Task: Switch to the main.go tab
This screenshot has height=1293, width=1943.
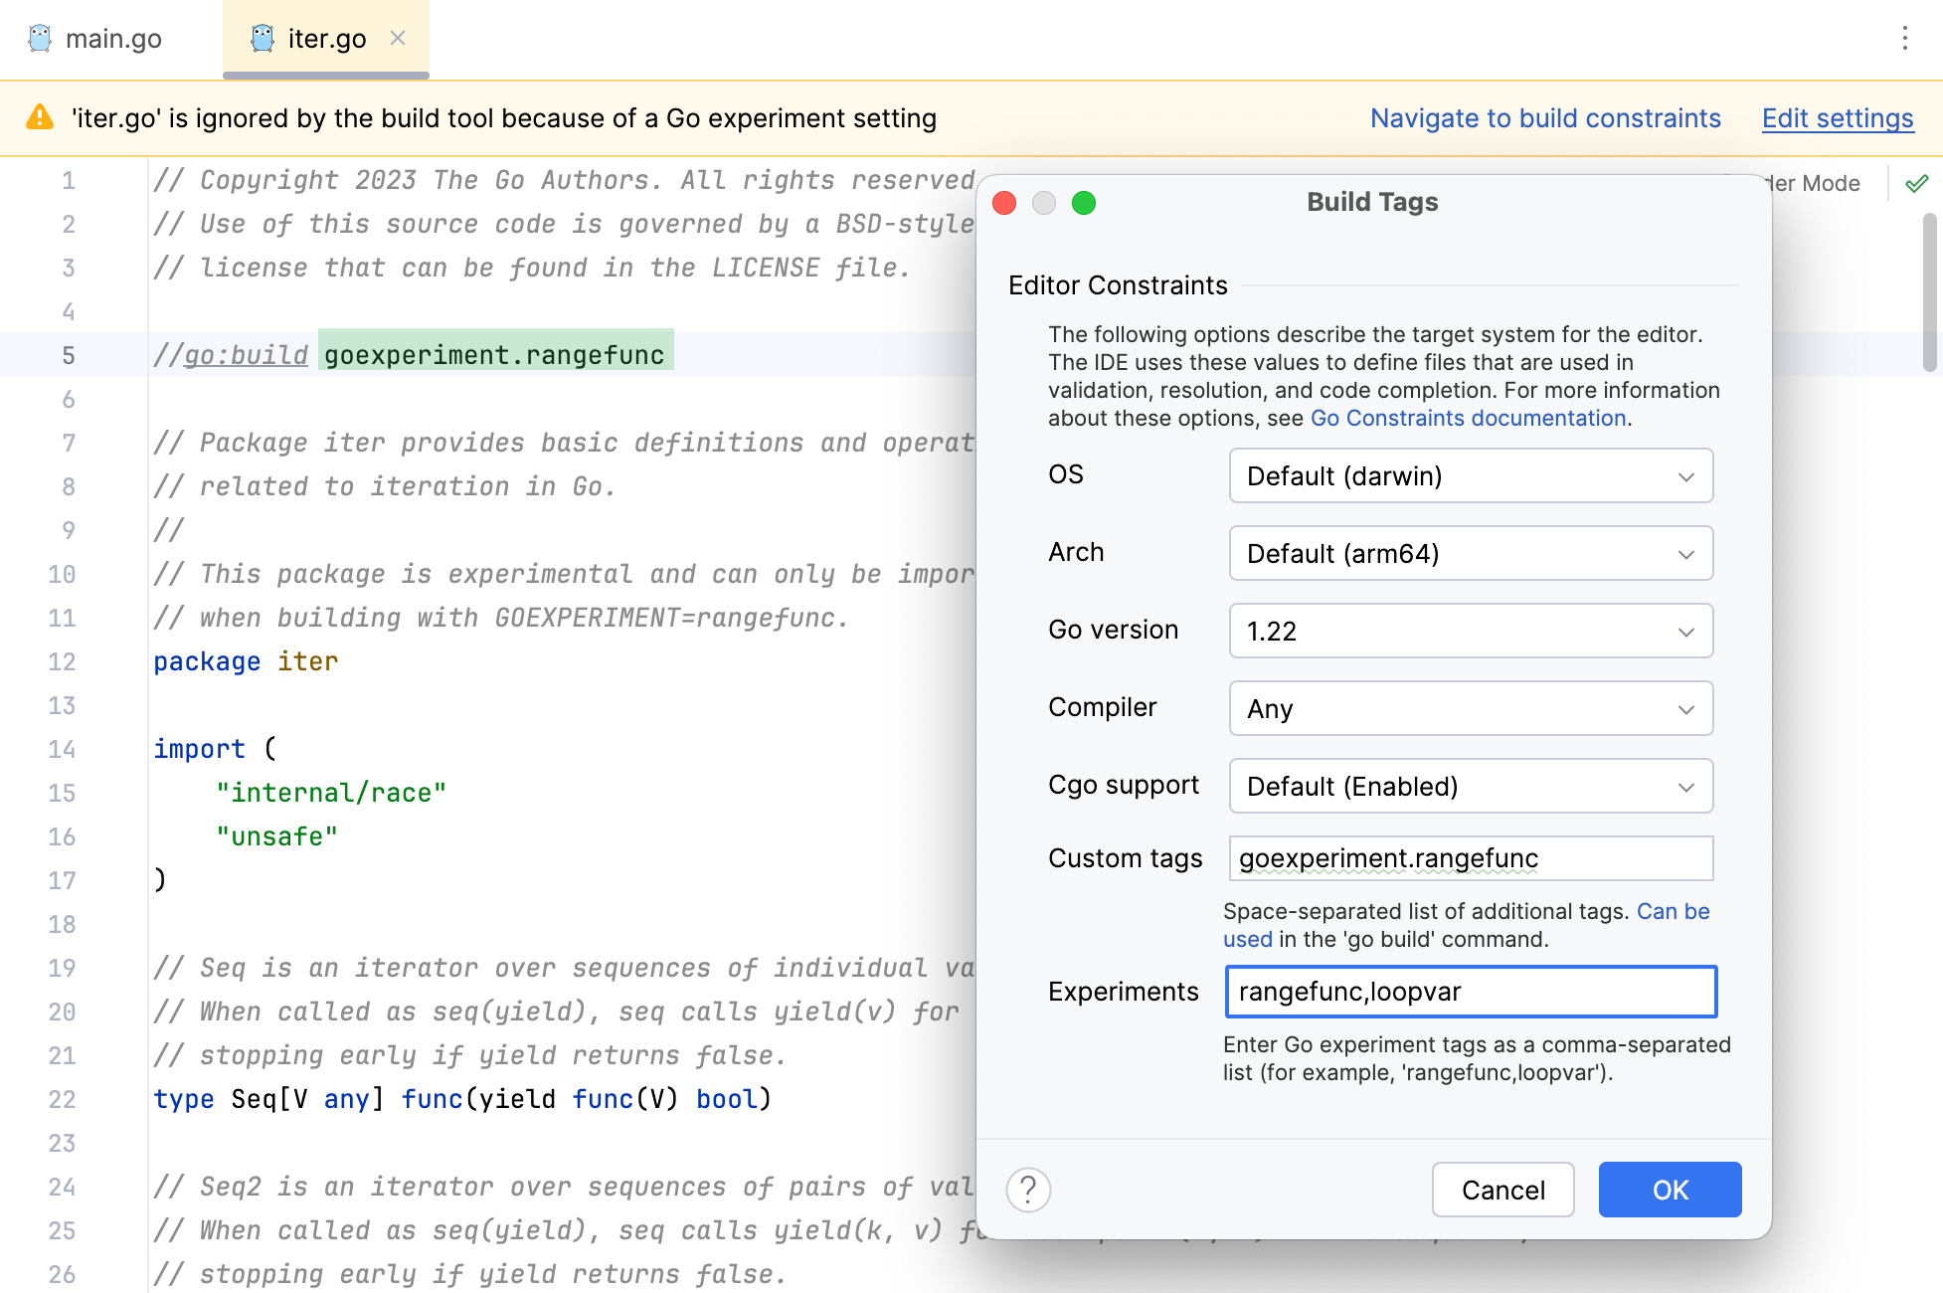Action: point(114,39)
